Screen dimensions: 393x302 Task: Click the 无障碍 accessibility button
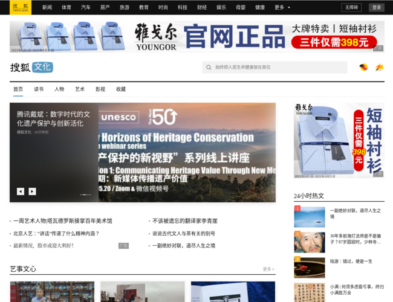(351, 7)
